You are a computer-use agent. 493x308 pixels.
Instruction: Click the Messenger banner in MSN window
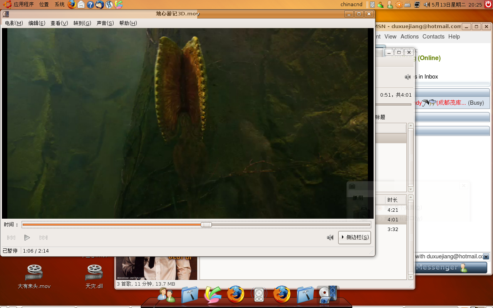pos(451,267)
